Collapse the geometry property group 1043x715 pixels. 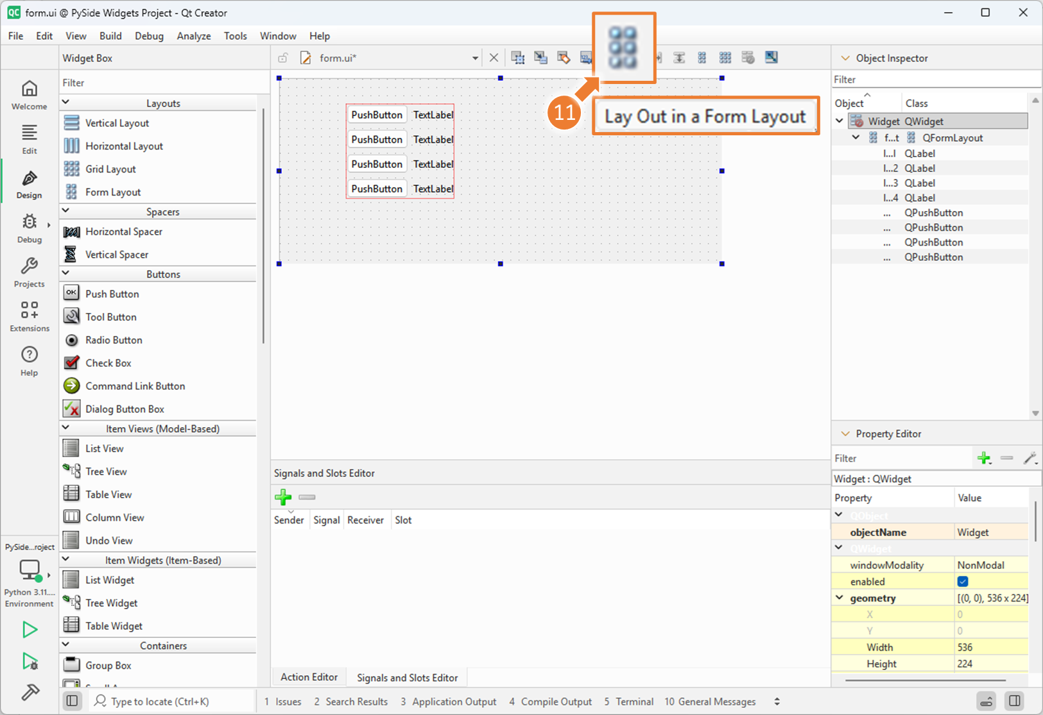point(840,598)
